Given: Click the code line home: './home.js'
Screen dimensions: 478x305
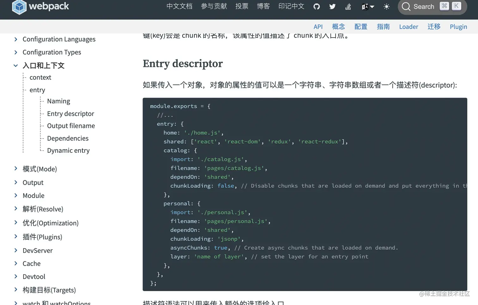Looking at the screenshot, I should (x=193, y=133).
